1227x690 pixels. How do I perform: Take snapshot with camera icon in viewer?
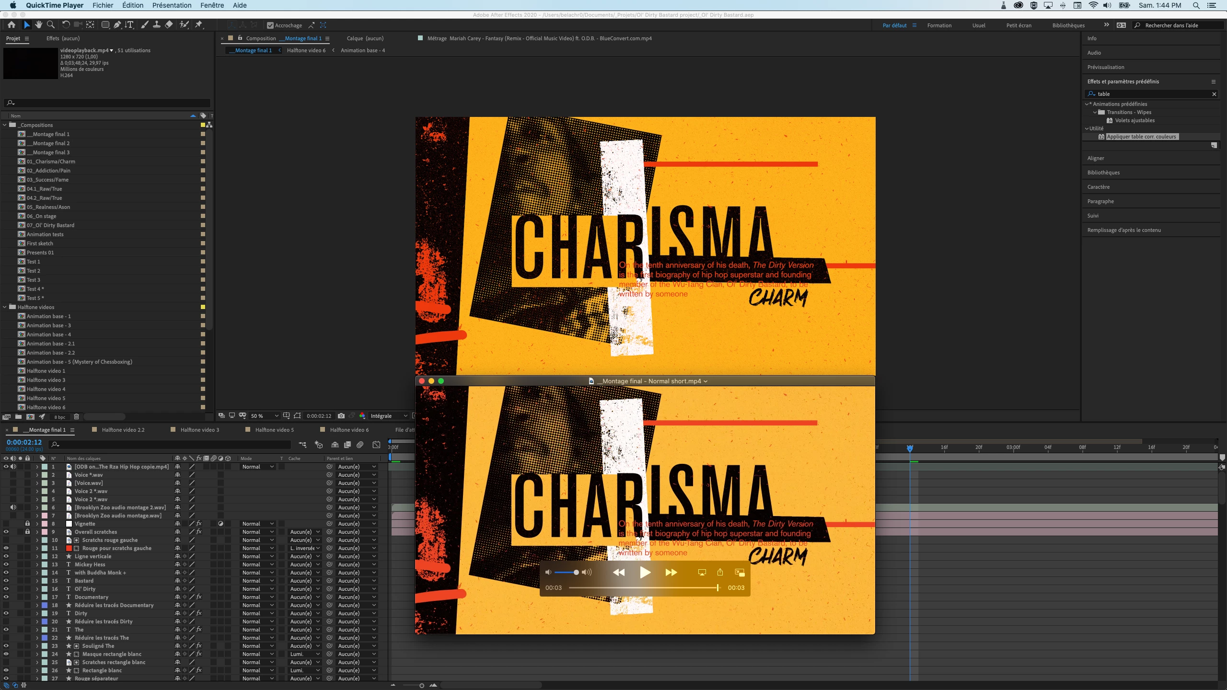click(341, 416)
